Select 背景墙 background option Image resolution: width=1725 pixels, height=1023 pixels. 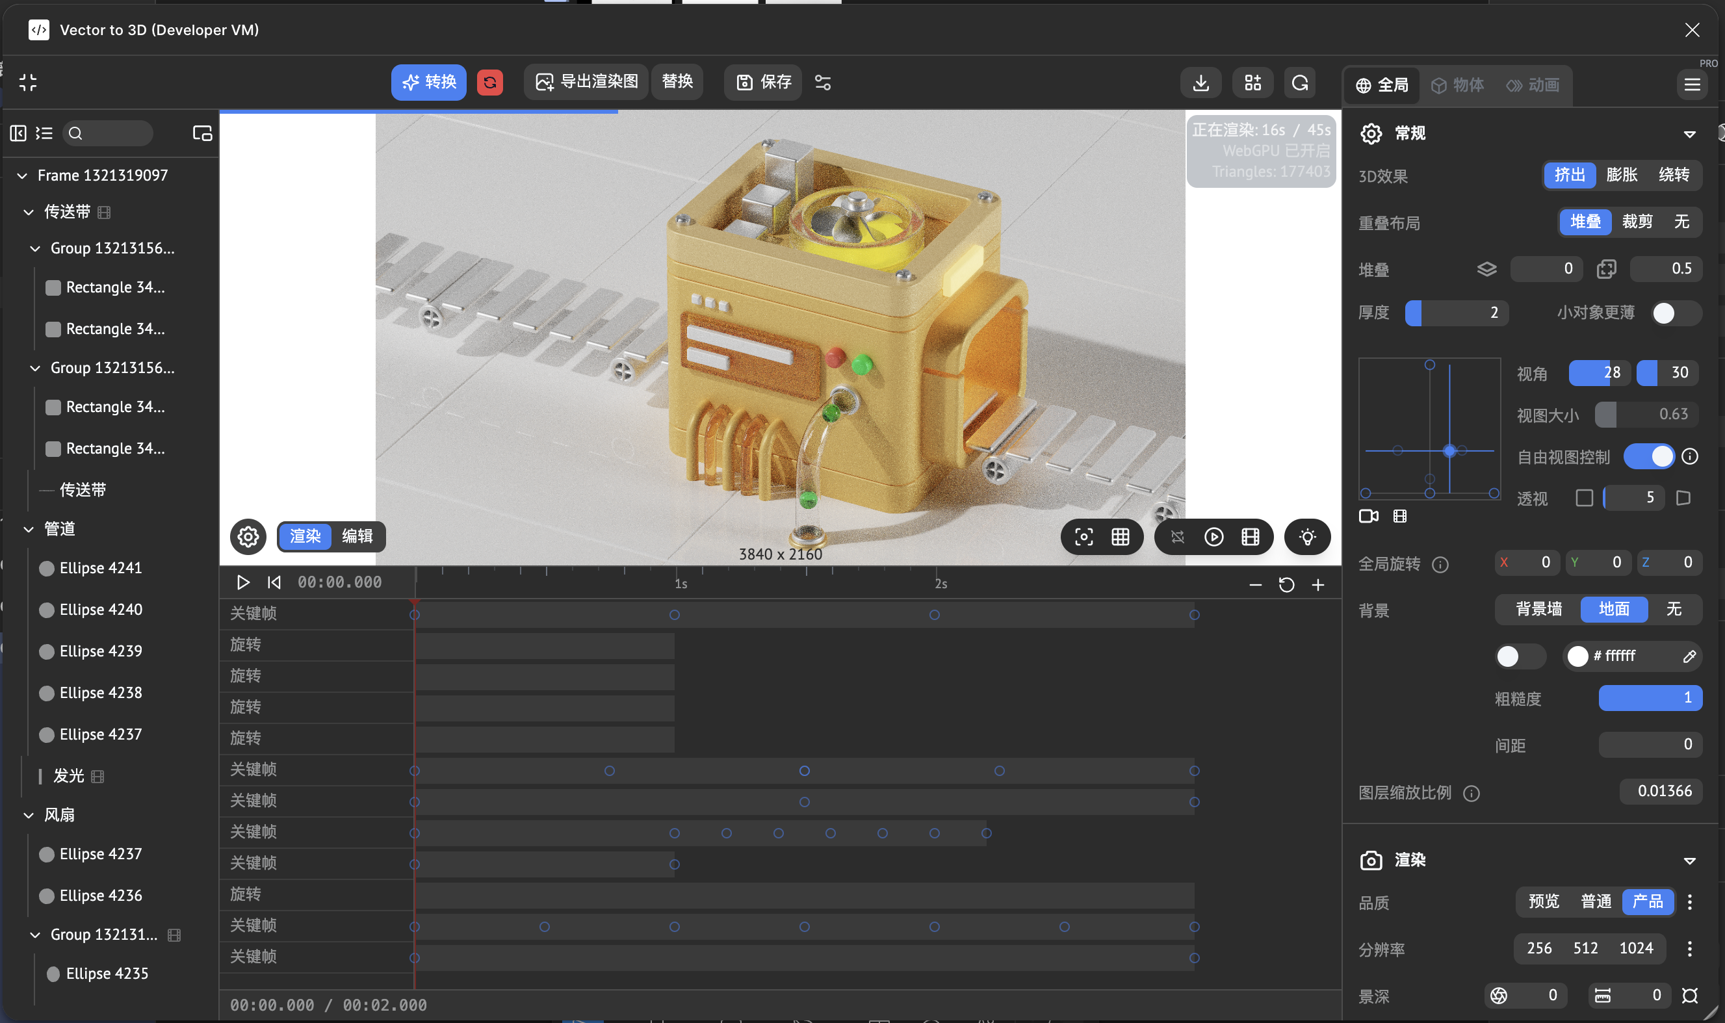[1538, 610]
